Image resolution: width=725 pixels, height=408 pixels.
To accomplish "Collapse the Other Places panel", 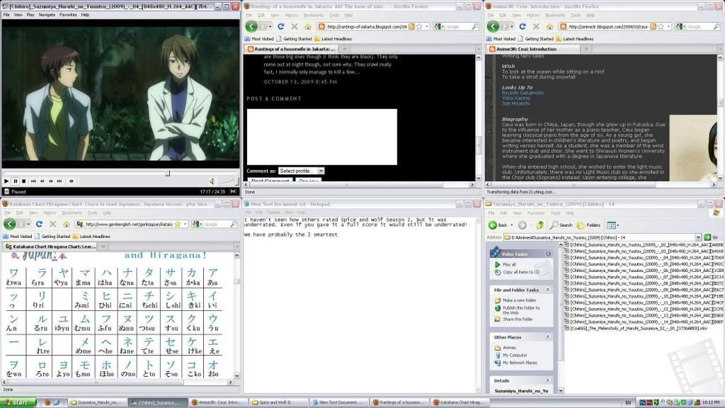I will [x=548, y=337].
